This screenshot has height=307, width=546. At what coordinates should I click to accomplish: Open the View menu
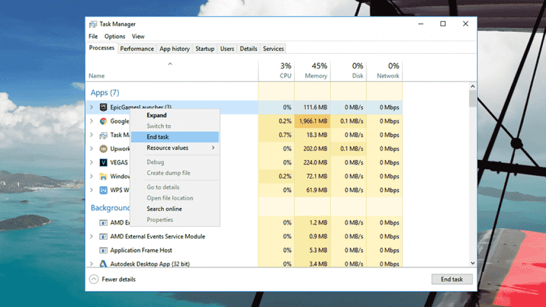(x=138, y=36)
